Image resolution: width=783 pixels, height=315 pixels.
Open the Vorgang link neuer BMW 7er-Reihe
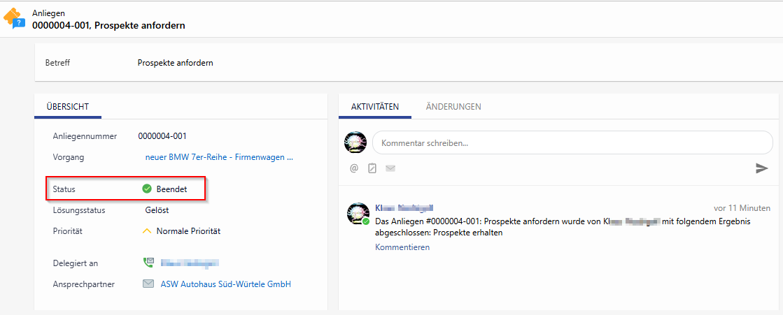coord(219,157)
